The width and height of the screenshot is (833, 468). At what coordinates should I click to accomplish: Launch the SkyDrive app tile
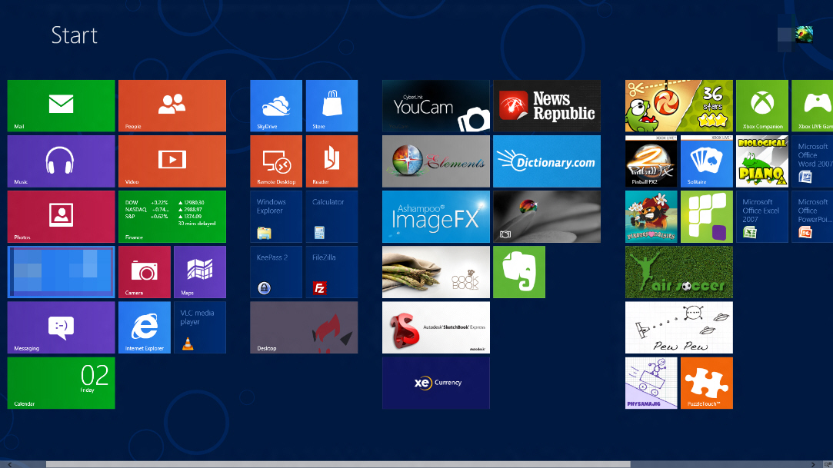(x=276, y=105)
